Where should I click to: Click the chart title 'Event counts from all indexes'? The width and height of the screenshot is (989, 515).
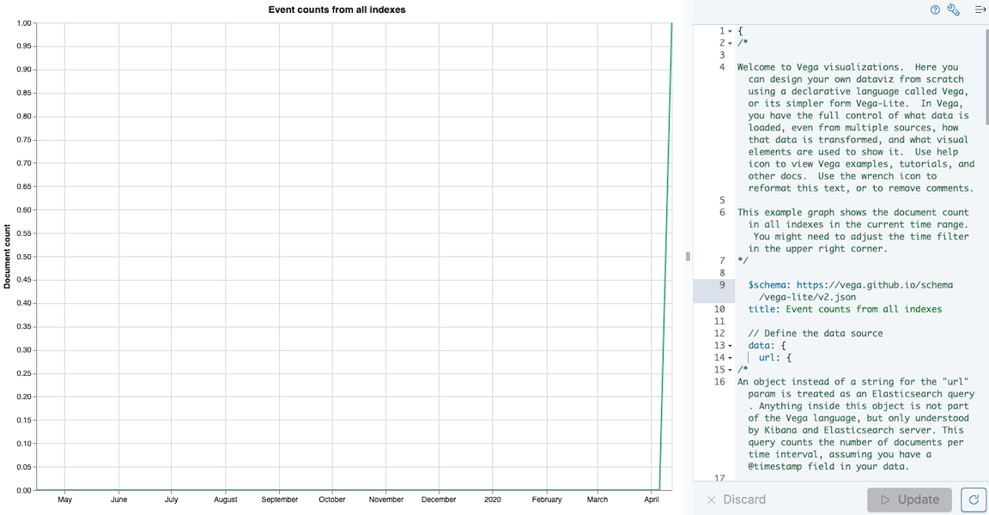[x=337, y=9]
